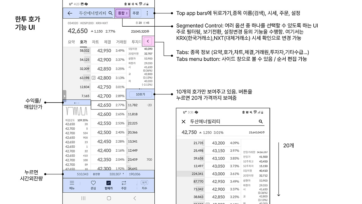This screenshot has height=204, width=362.
Task: Select the 43,150 price row at 3.97%
Action: 223,151
